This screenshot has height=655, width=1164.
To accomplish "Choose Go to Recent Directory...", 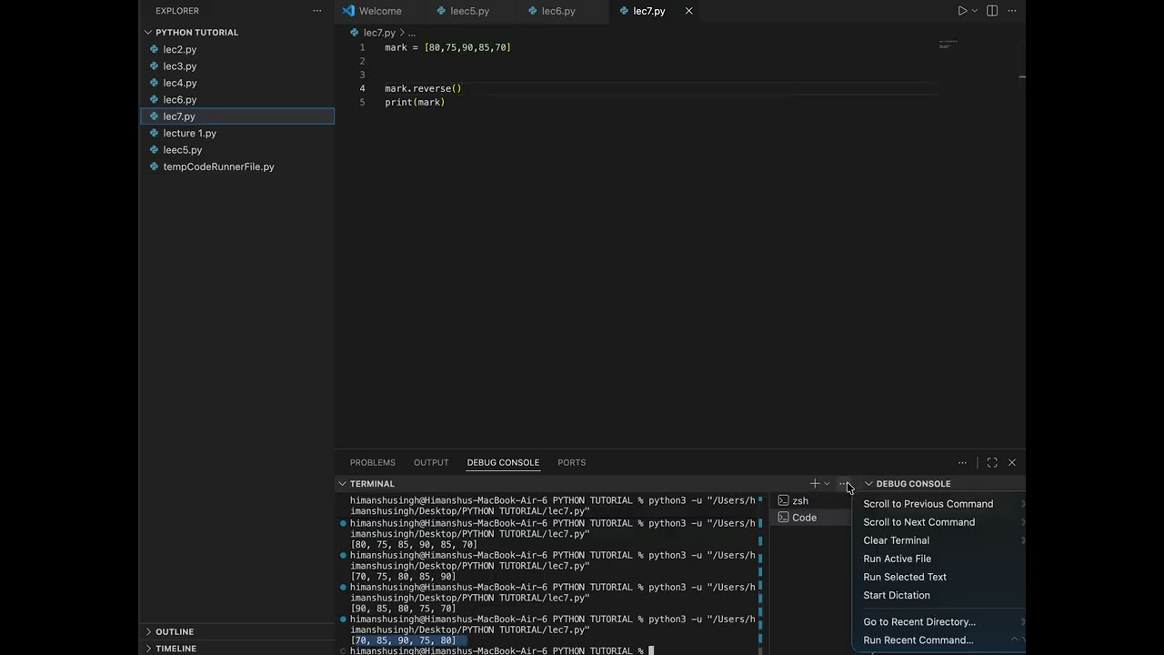I will click(x=919, y=622).
